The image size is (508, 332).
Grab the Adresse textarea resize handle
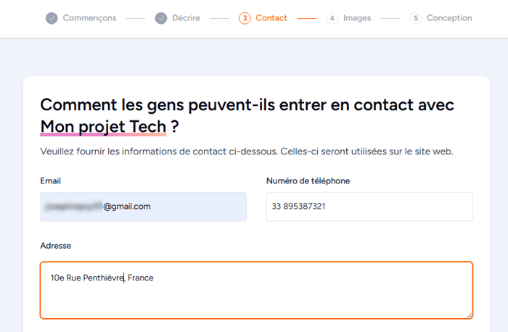[x=469, y=315]
